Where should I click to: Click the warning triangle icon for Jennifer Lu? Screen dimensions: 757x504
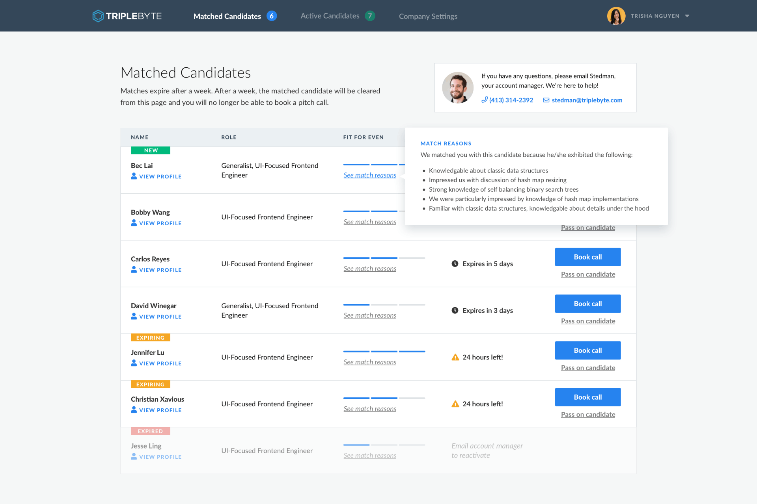[456, 357]
